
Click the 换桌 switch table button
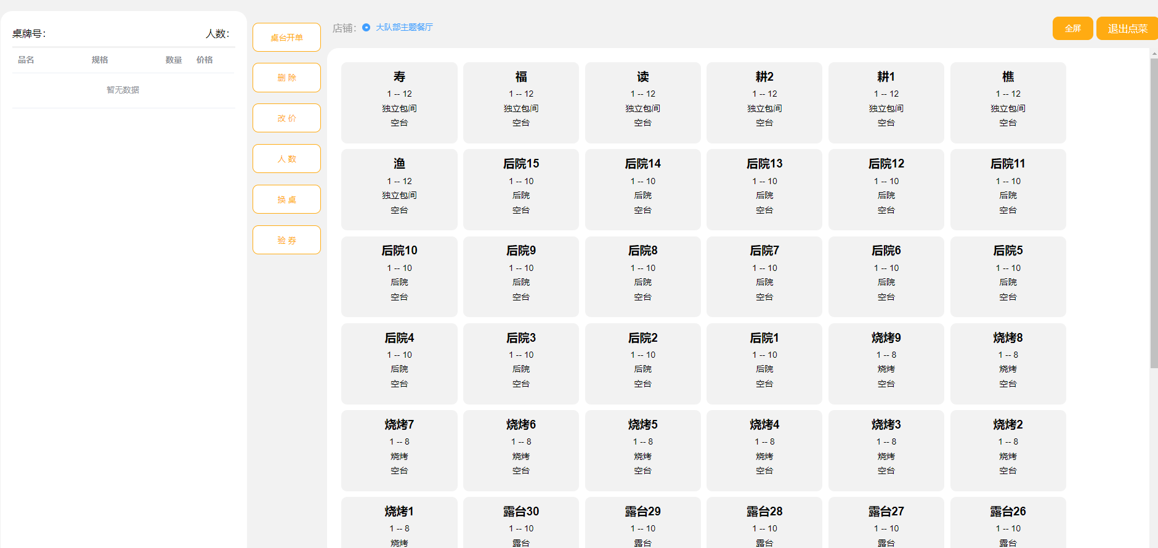pyautogui.click(x=286, y=199)
